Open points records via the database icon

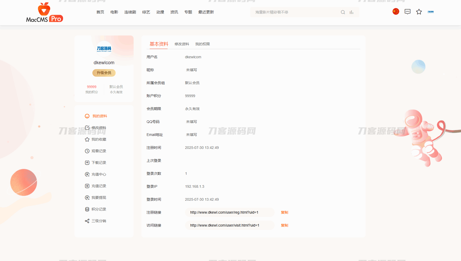87,209
